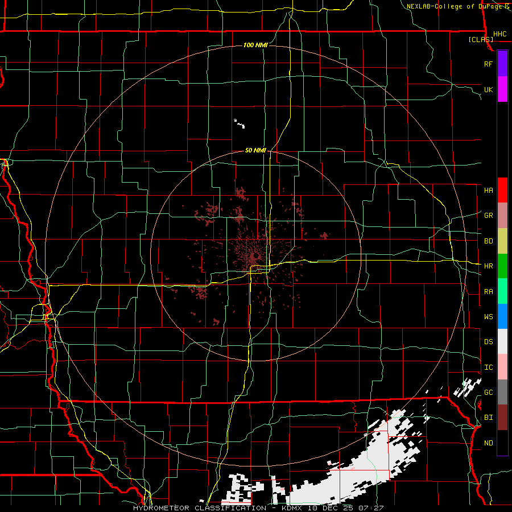Select the yellow BD legend color block

tap(502, 241)
